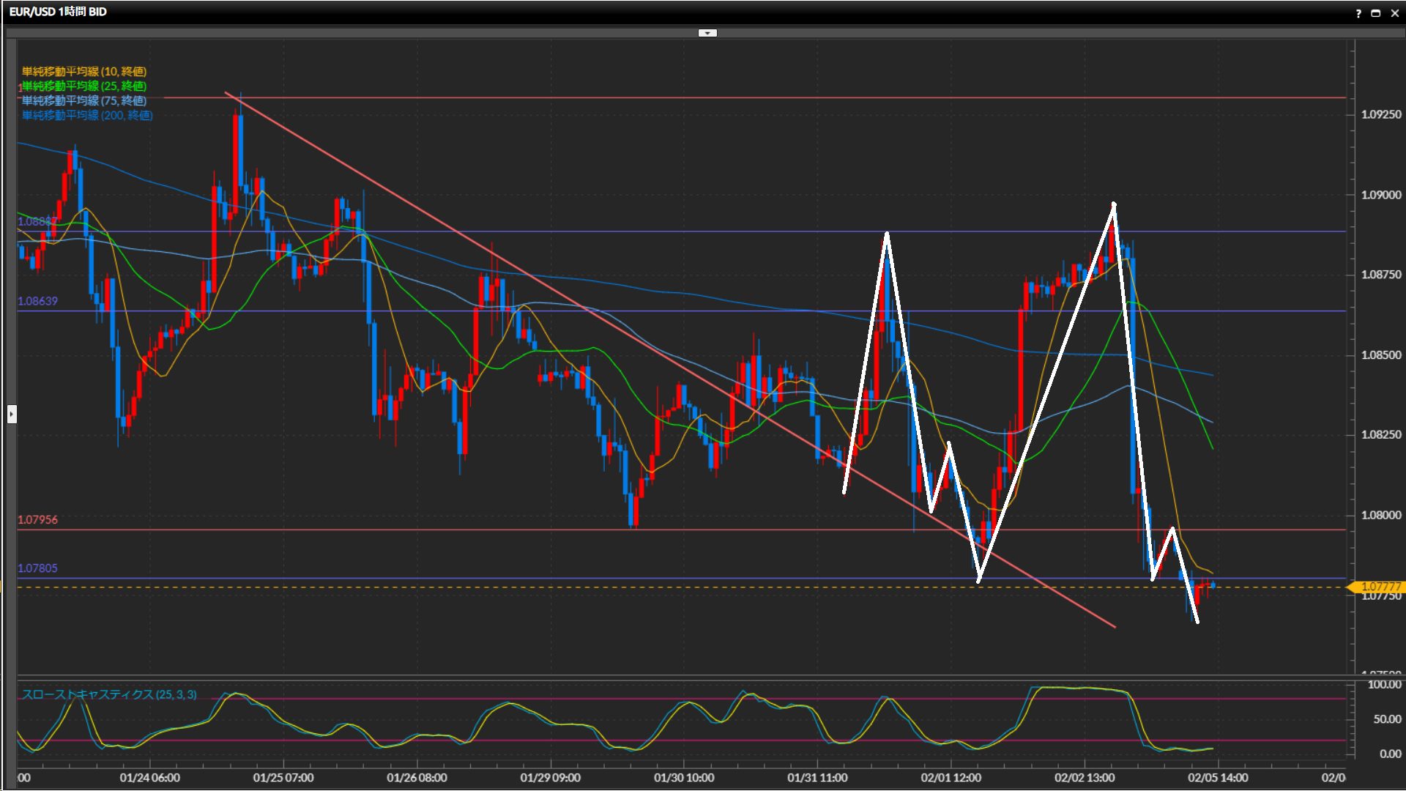The width and height of the screenshot is (1406, 791).
Task: Select the 1.07805 horizontal line label
Action: pyautogui.click(x=37, y=568)
